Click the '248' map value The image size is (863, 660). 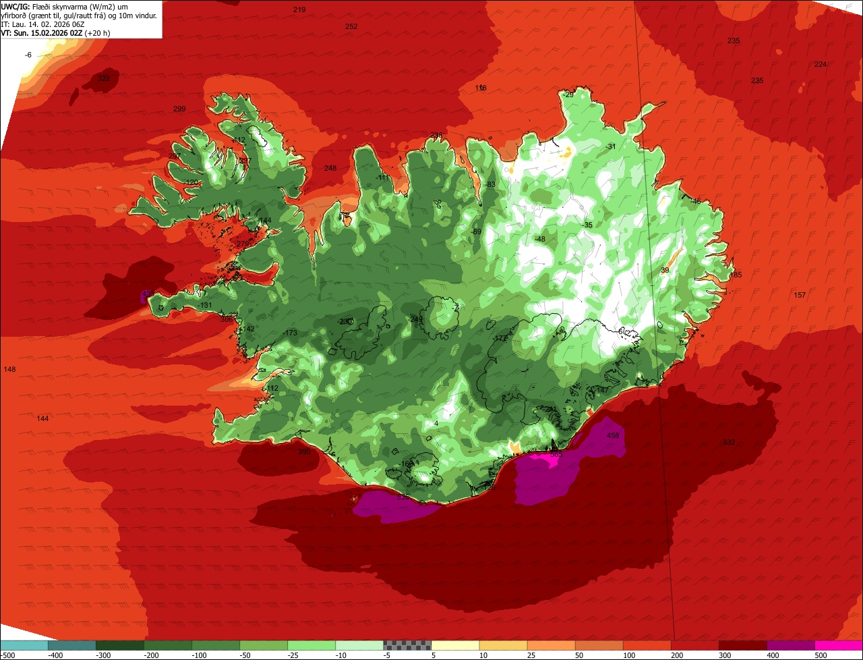point(330,168)
